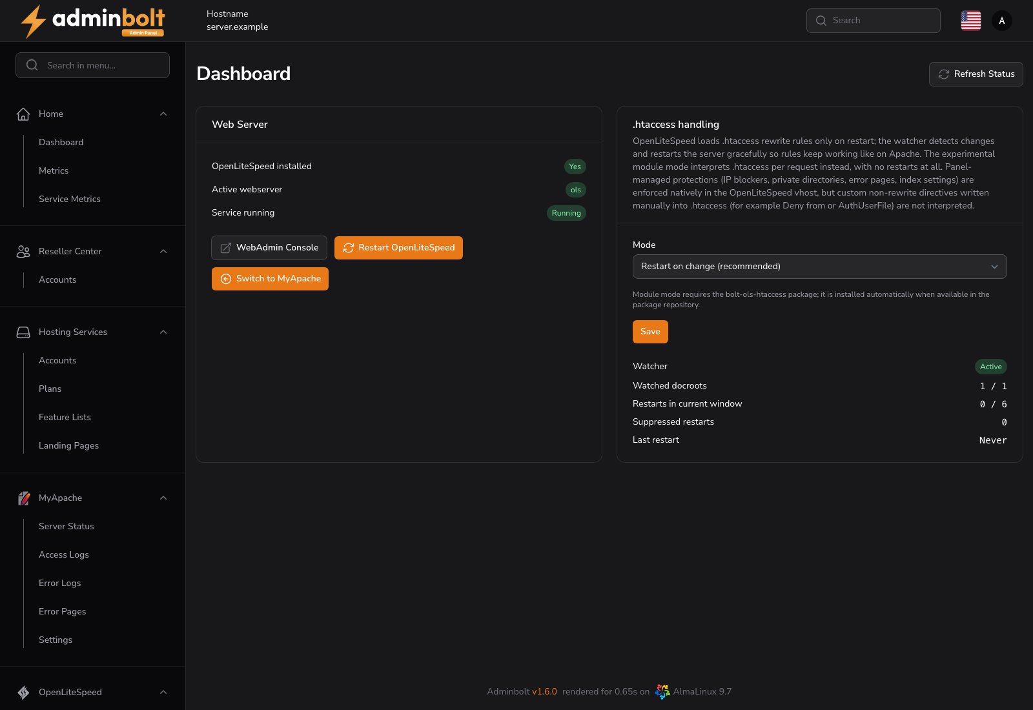Click the AlmaLinux logo in footer

coord(662,692)
